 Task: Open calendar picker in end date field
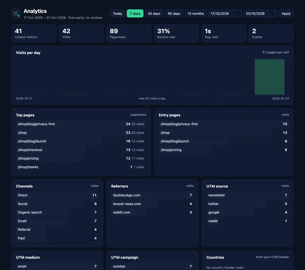[273, 13]
